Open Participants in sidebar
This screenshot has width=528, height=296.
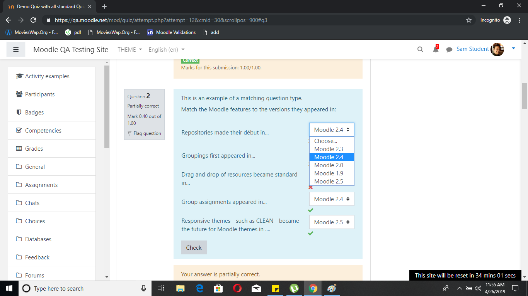click(x=52, y=94)
